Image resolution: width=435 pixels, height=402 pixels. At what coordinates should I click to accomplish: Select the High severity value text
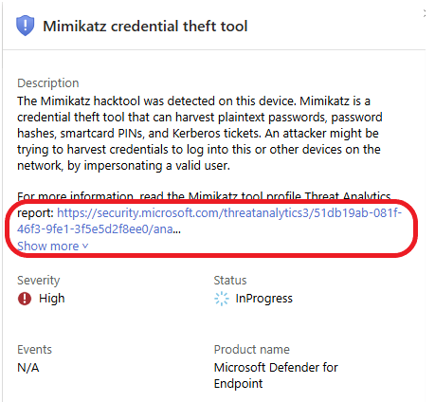pyautogui.click(x=52, y=299)
